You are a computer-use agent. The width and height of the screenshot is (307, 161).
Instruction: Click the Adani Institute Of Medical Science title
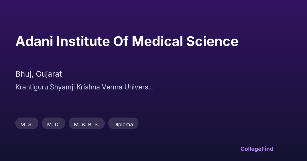[x=127, y=41]
